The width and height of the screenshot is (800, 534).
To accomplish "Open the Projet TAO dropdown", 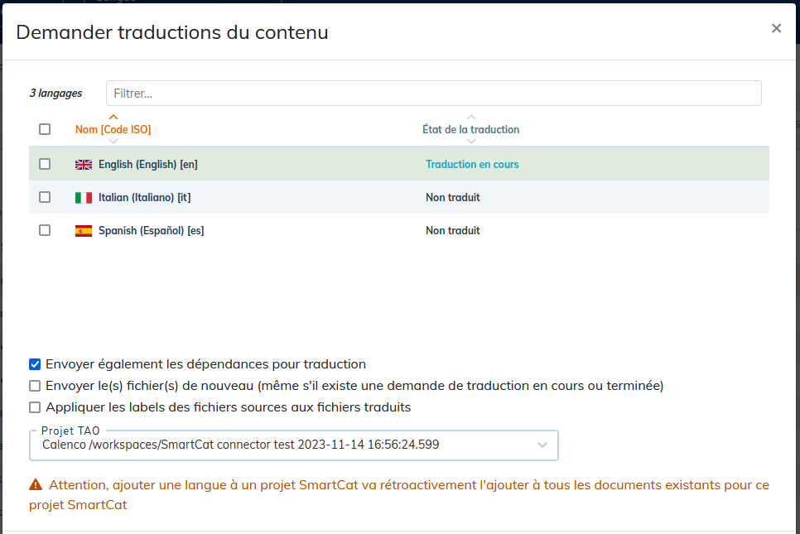I will click(294, 445).
